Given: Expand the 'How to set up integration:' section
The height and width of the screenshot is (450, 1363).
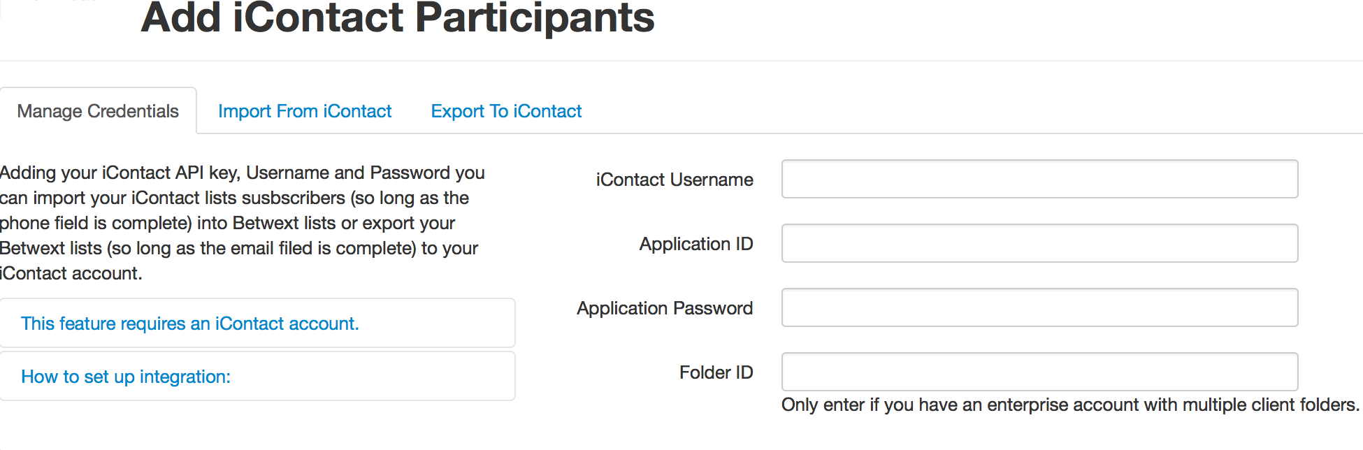Looking at the screenshot, I should (126, 377).
